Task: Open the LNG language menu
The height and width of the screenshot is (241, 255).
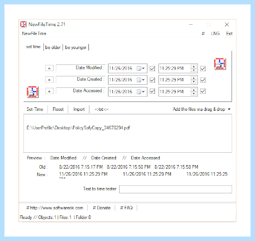Action: (215, 34)
